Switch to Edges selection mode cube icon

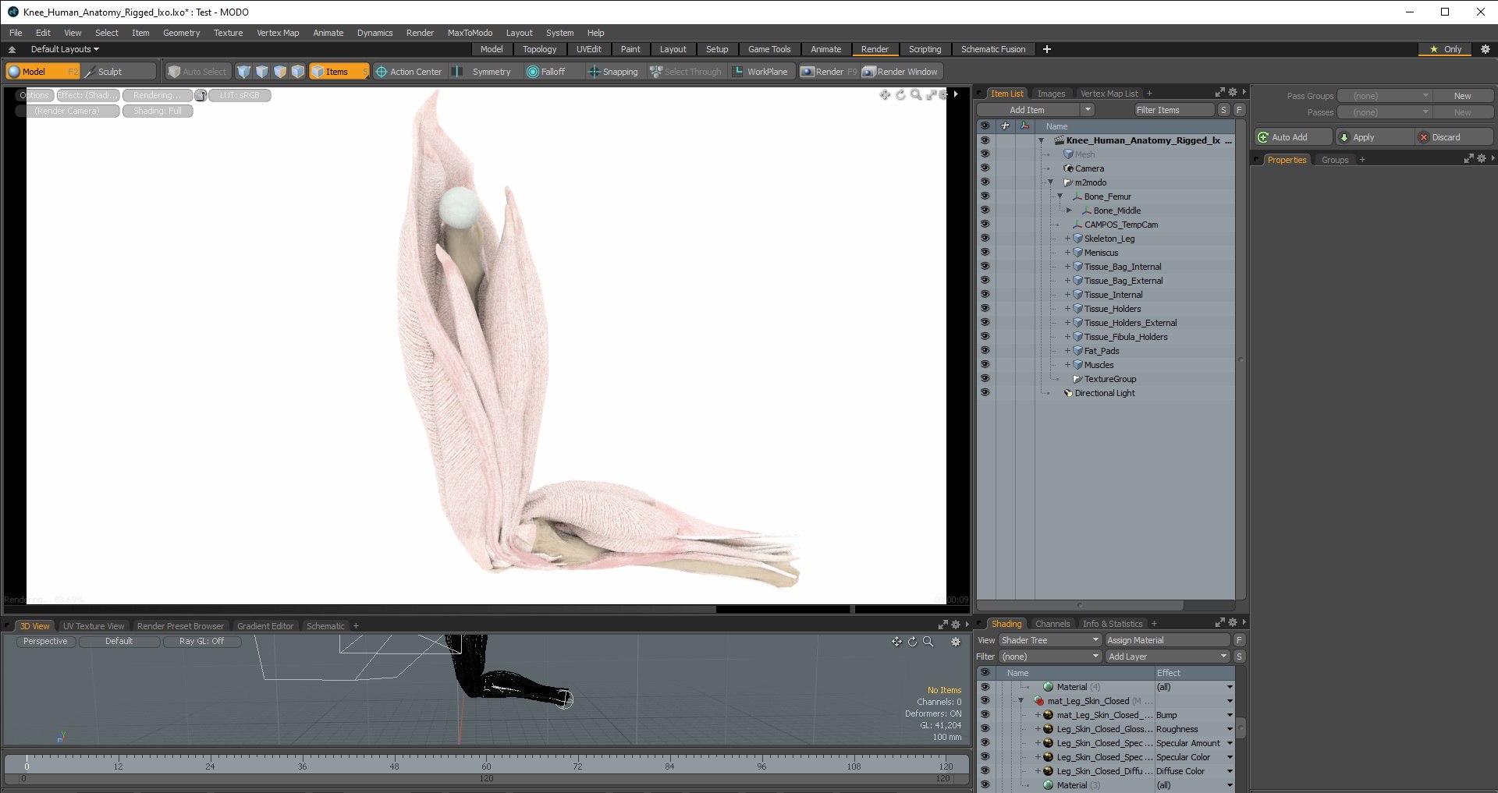[x=262, y=72]
